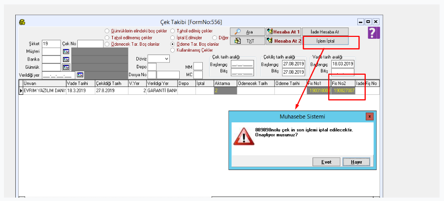Click the Vade Tarihi column header
Screen dimensions: 444x201
pyautogui.click(x=80, y=84)
